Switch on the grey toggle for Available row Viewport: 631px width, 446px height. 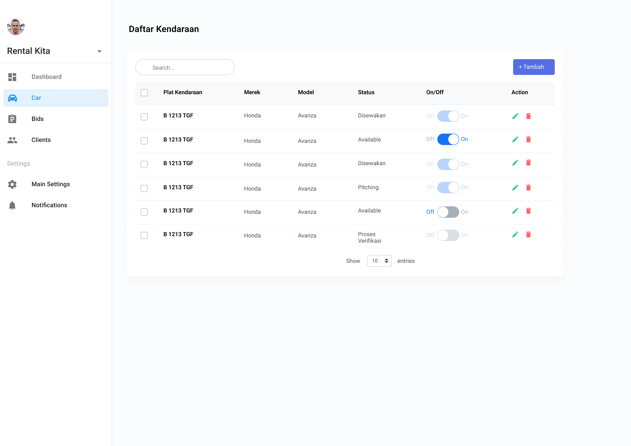point(448,212)
